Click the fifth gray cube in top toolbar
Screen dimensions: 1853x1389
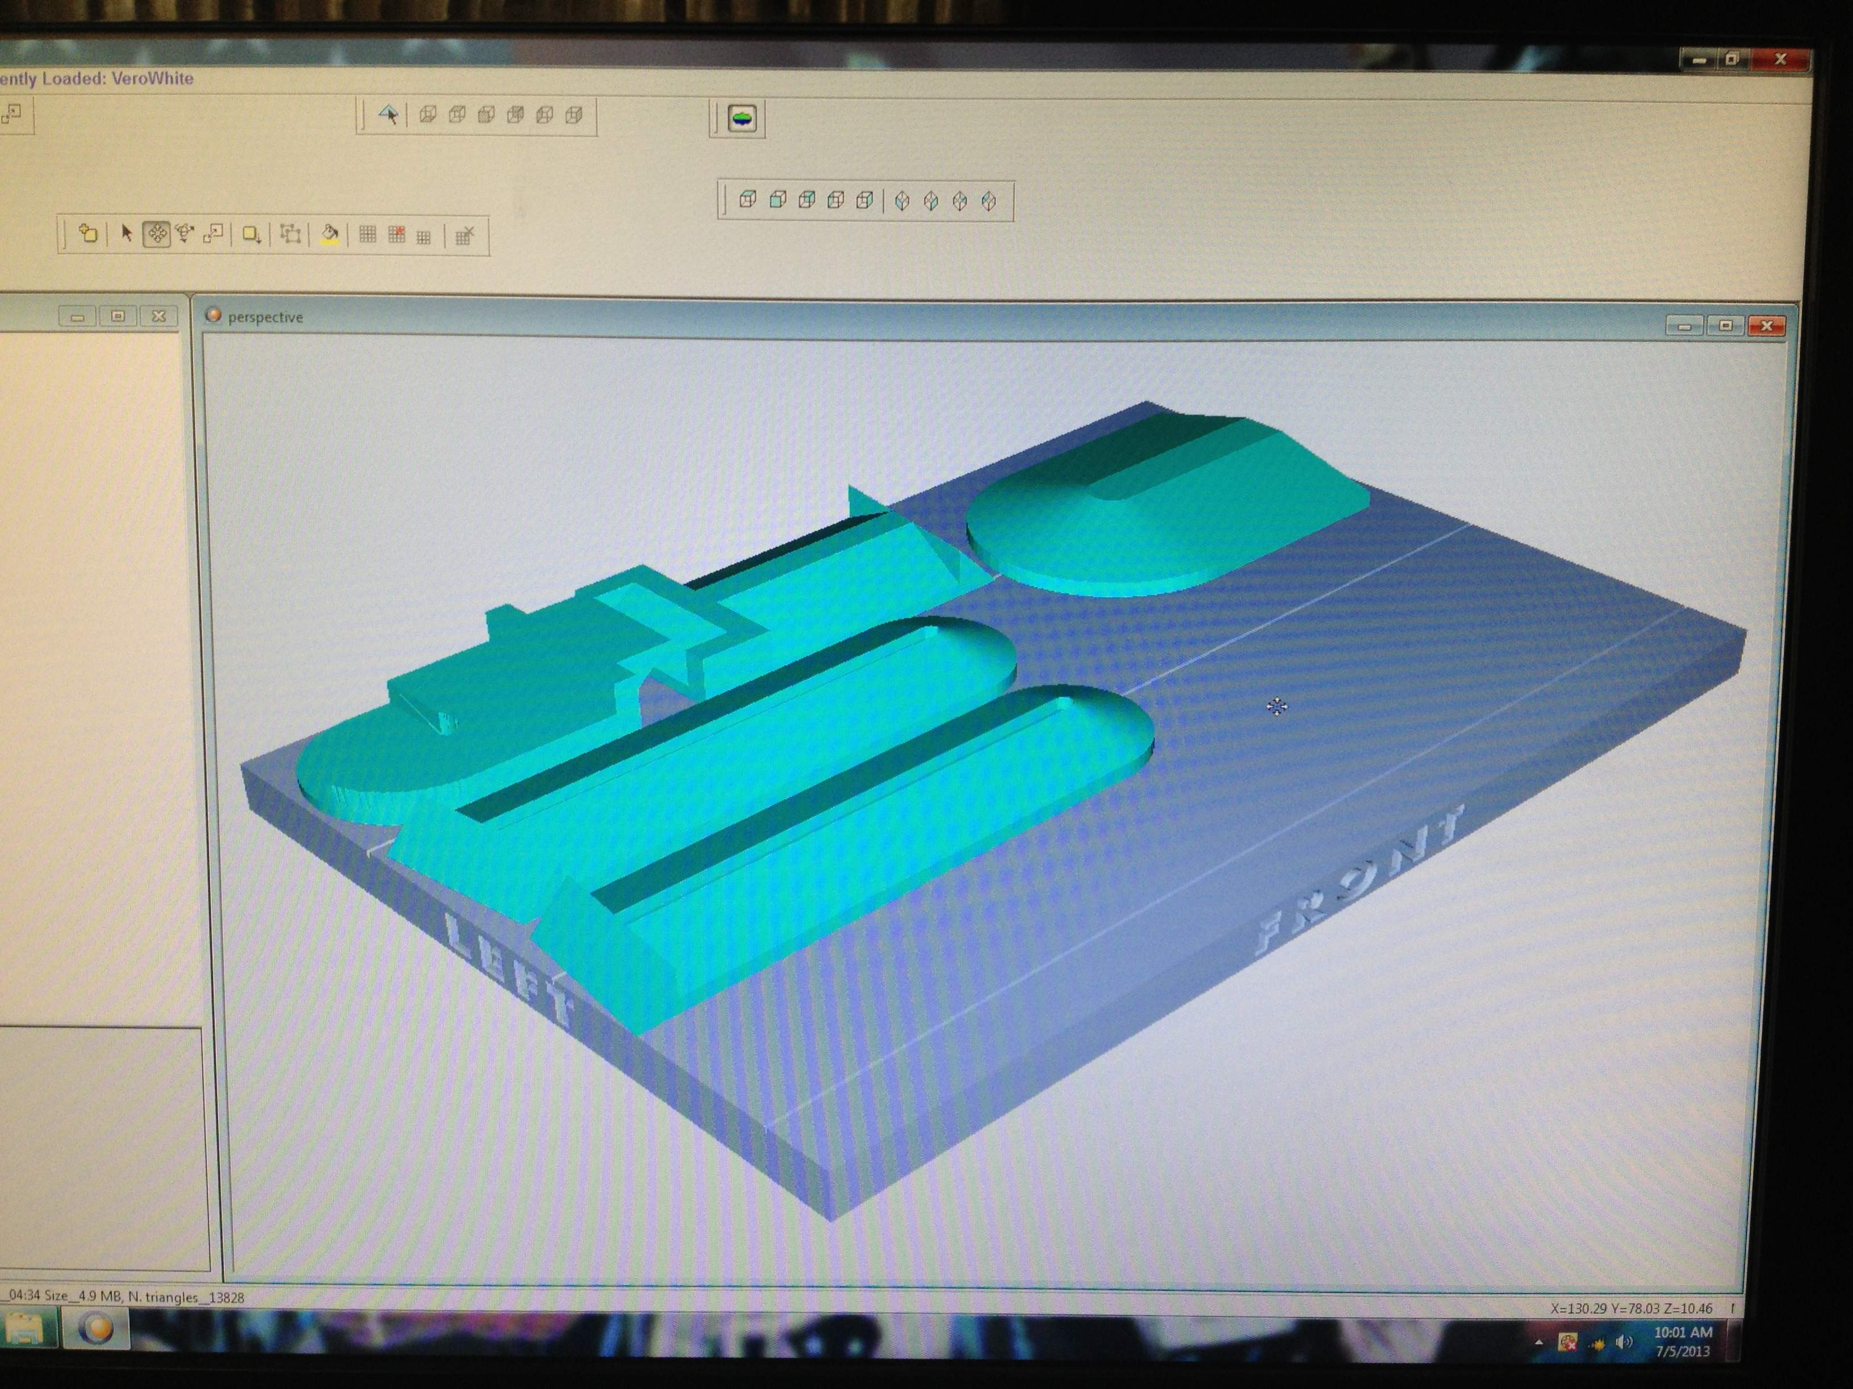[545, 114]
